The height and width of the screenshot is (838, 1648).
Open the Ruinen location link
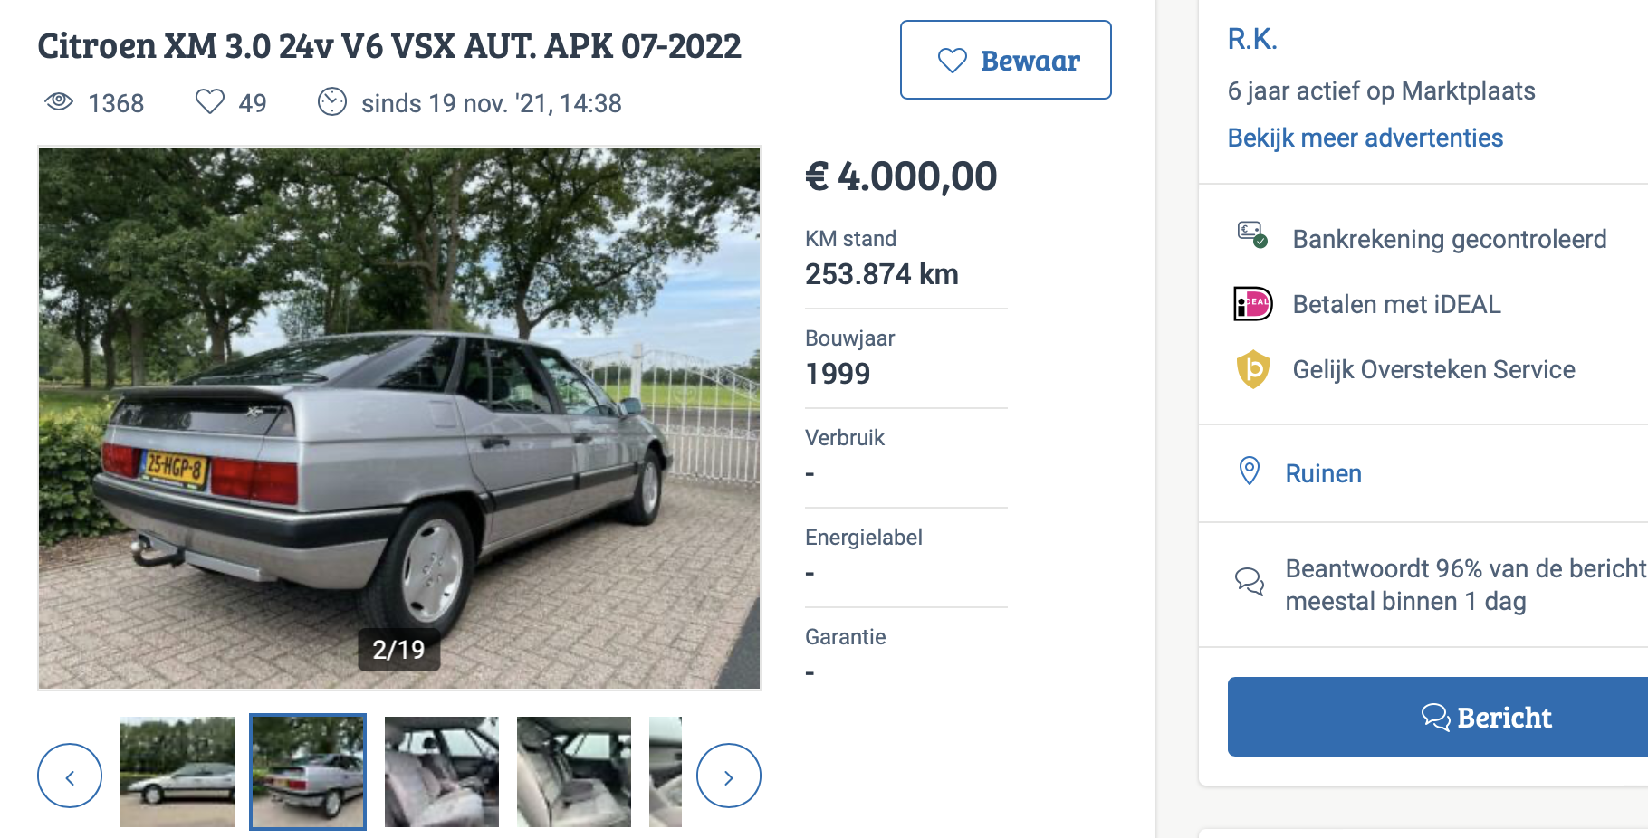(1324, 473)
